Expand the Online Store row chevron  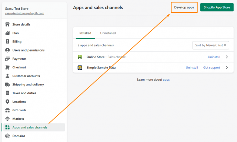(227, 57)
